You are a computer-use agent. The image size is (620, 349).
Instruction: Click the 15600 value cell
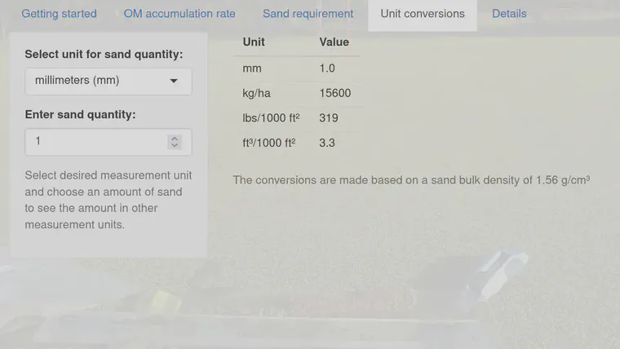coord(335,93)
